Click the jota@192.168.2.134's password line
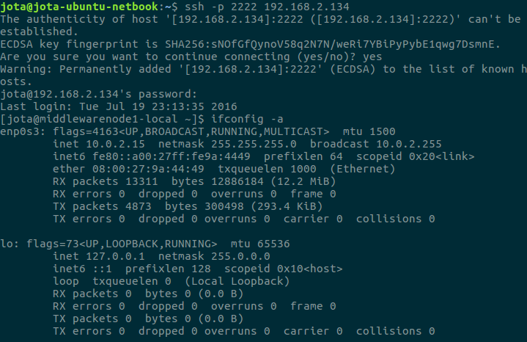 pos(98,94)
